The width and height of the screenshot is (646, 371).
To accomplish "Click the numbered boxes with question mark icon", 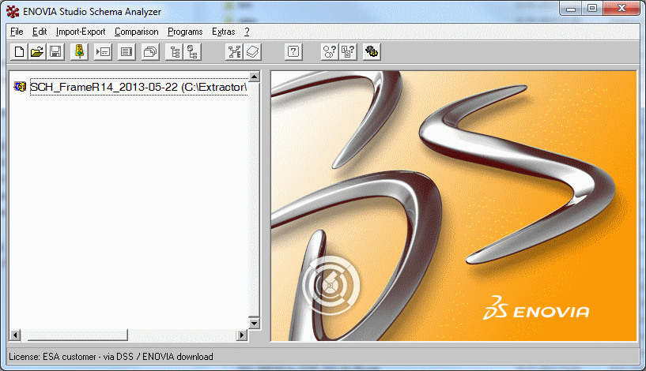I will coord(348,52).
